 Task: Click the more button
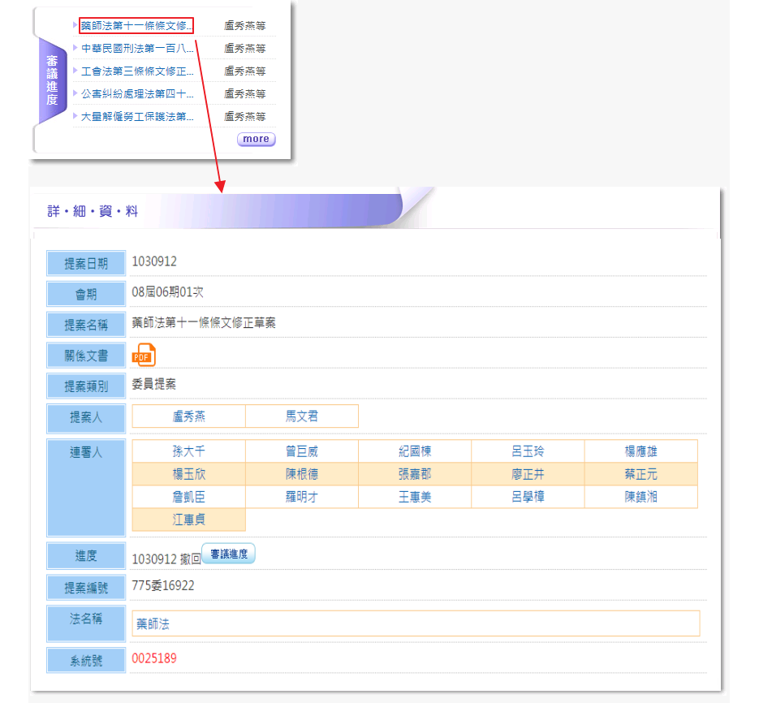click(x=256, y=139)
